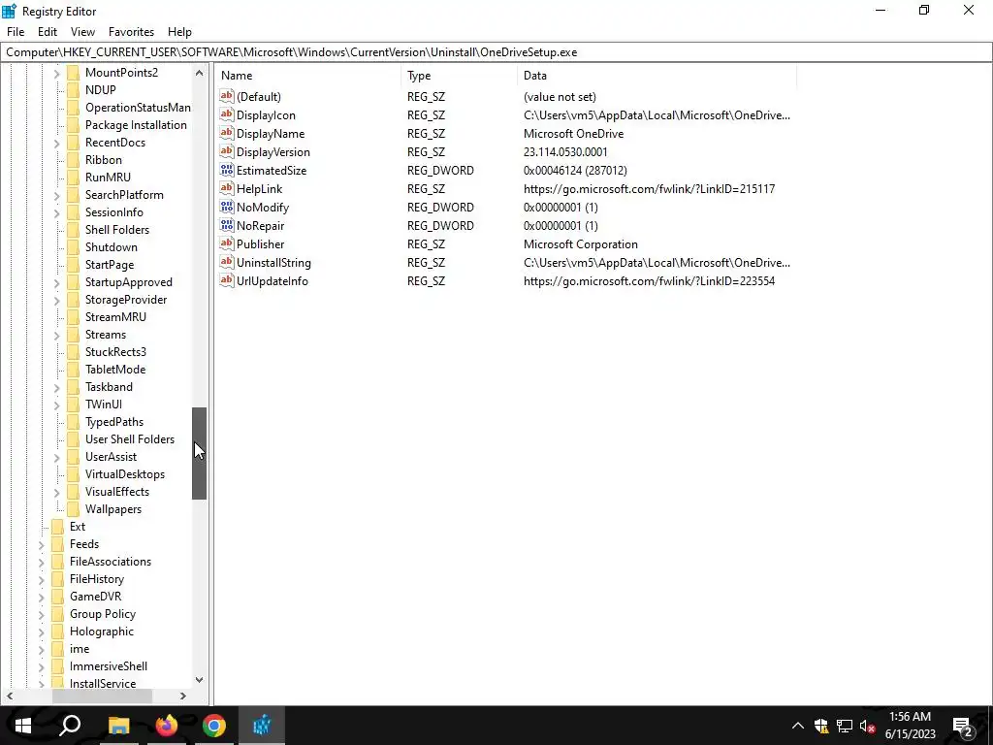Expand the StartupApproved tree node
993x745 pixels.
pos(56,282)
